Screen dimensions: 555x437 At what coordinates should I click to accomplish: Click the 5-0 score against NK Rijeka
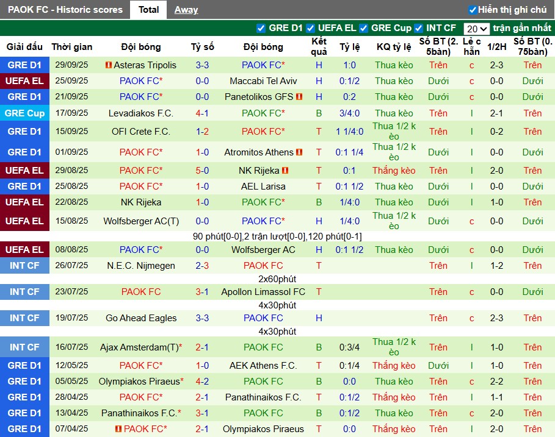coord(202,171)
